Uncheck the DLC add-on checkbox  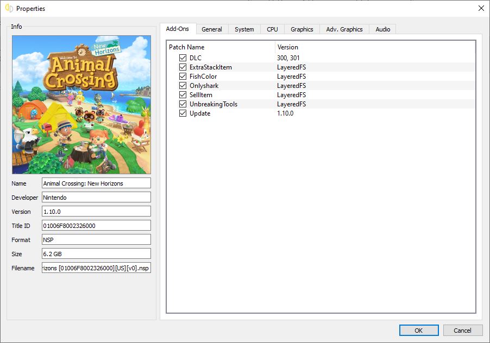point(183,58)
